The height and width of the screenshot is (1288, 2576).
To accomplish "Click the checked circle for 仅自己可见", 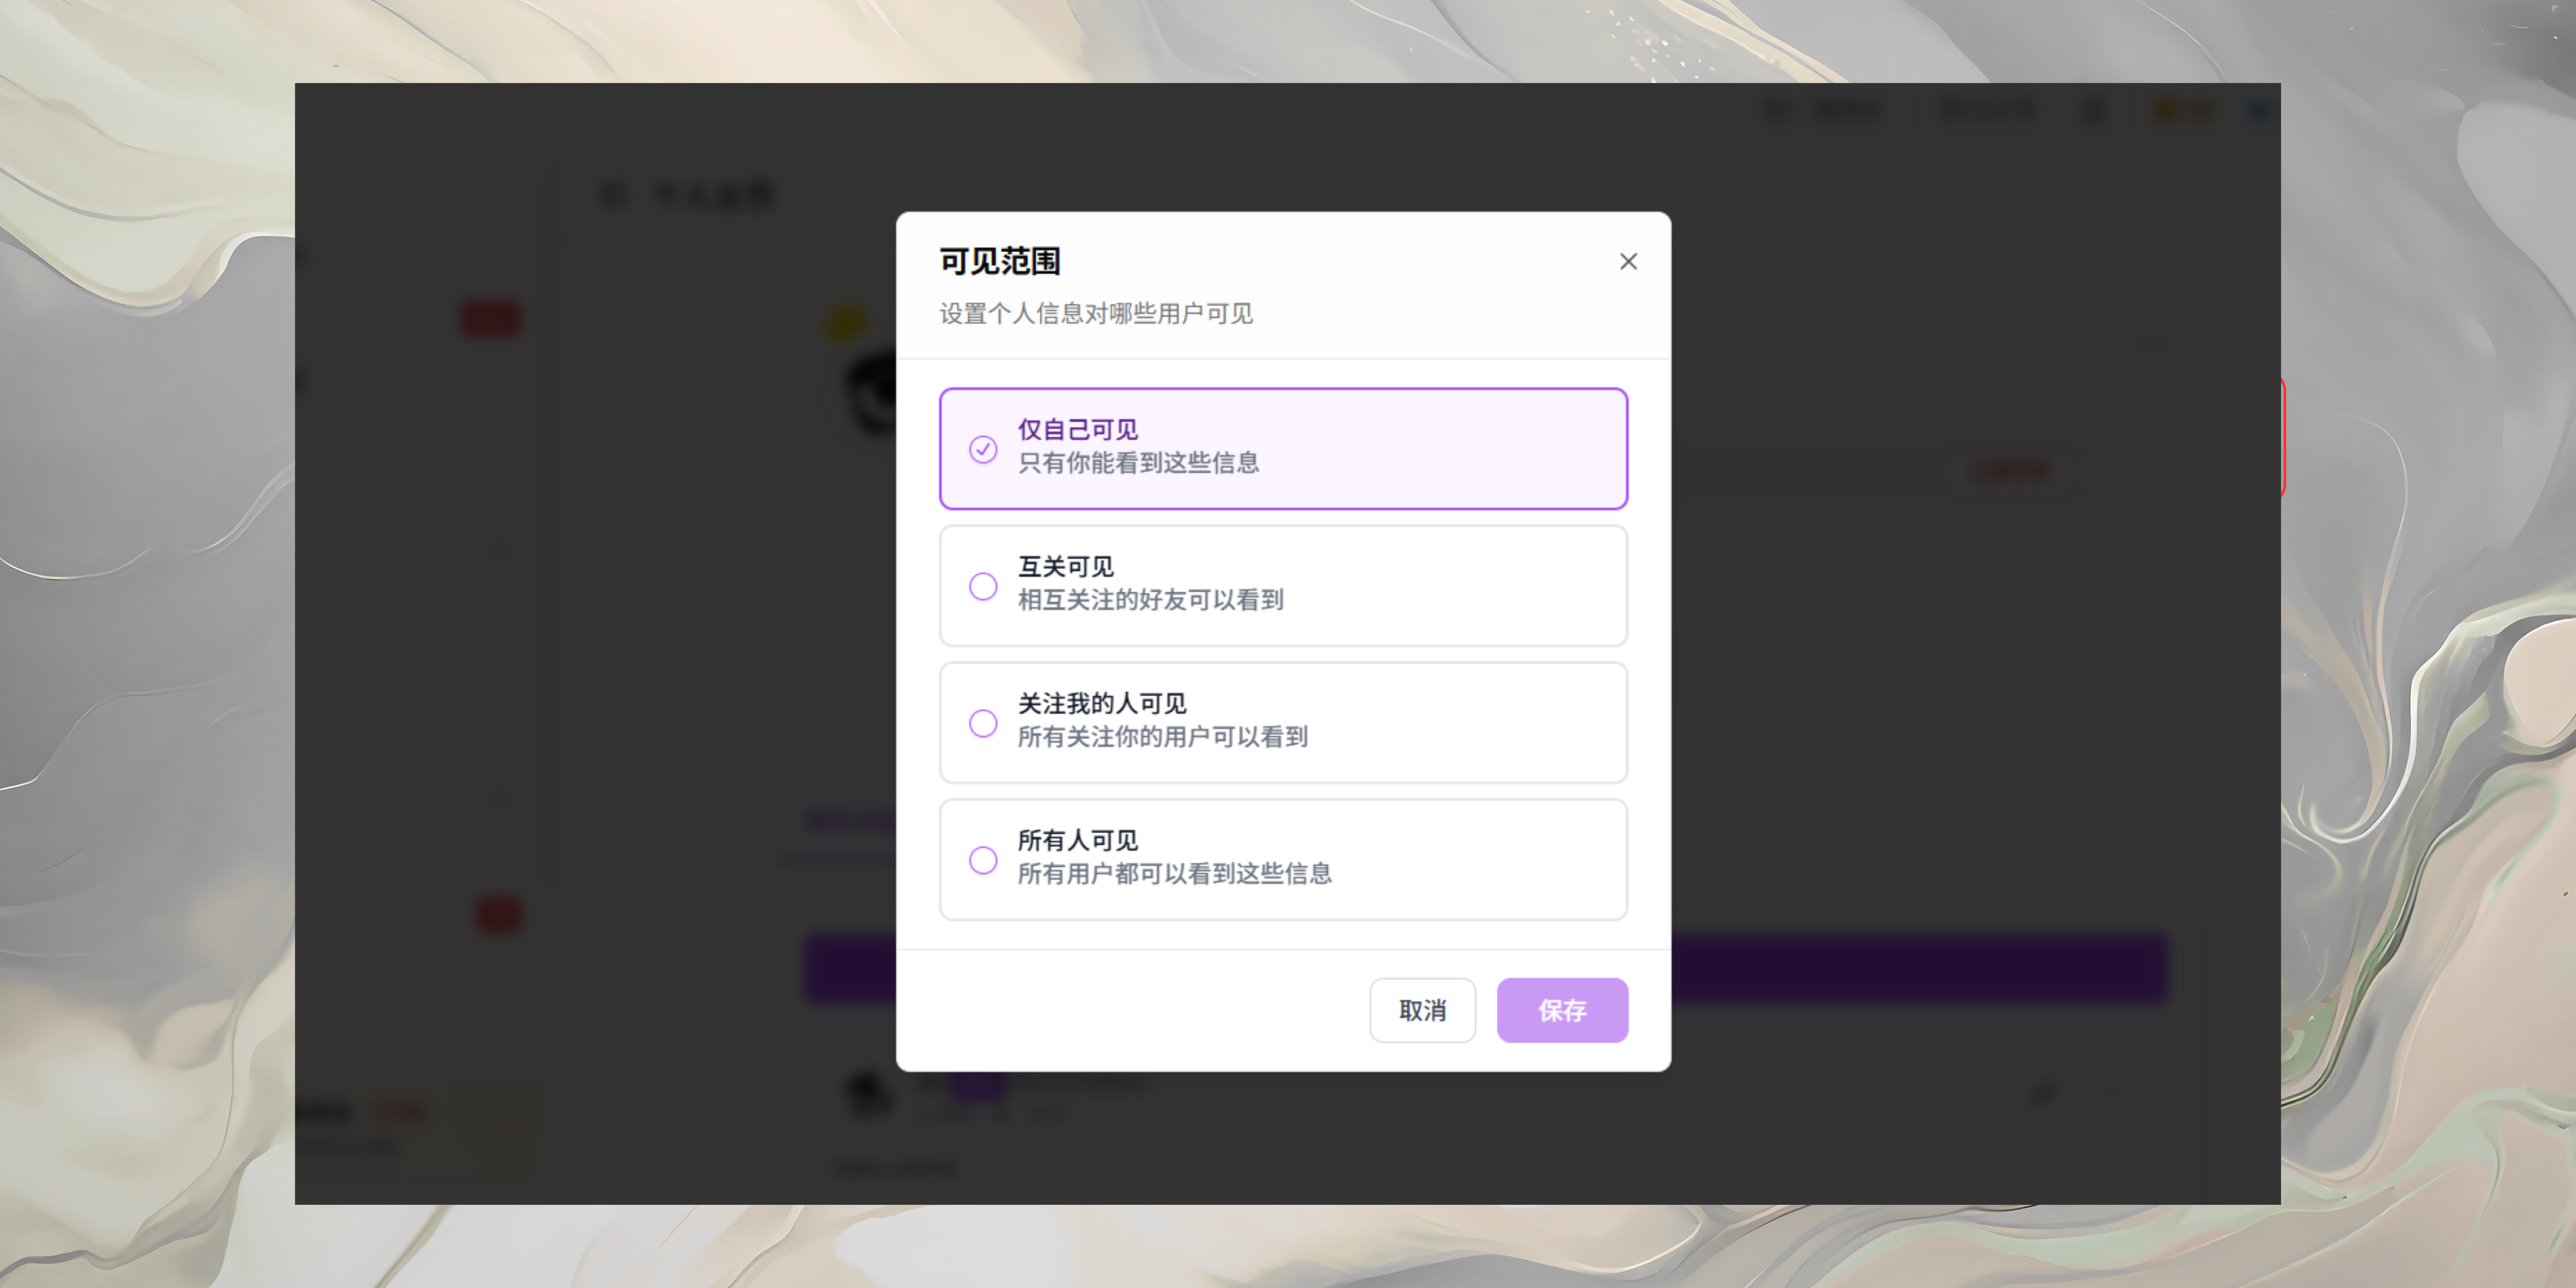I will [x=983, y=449].
